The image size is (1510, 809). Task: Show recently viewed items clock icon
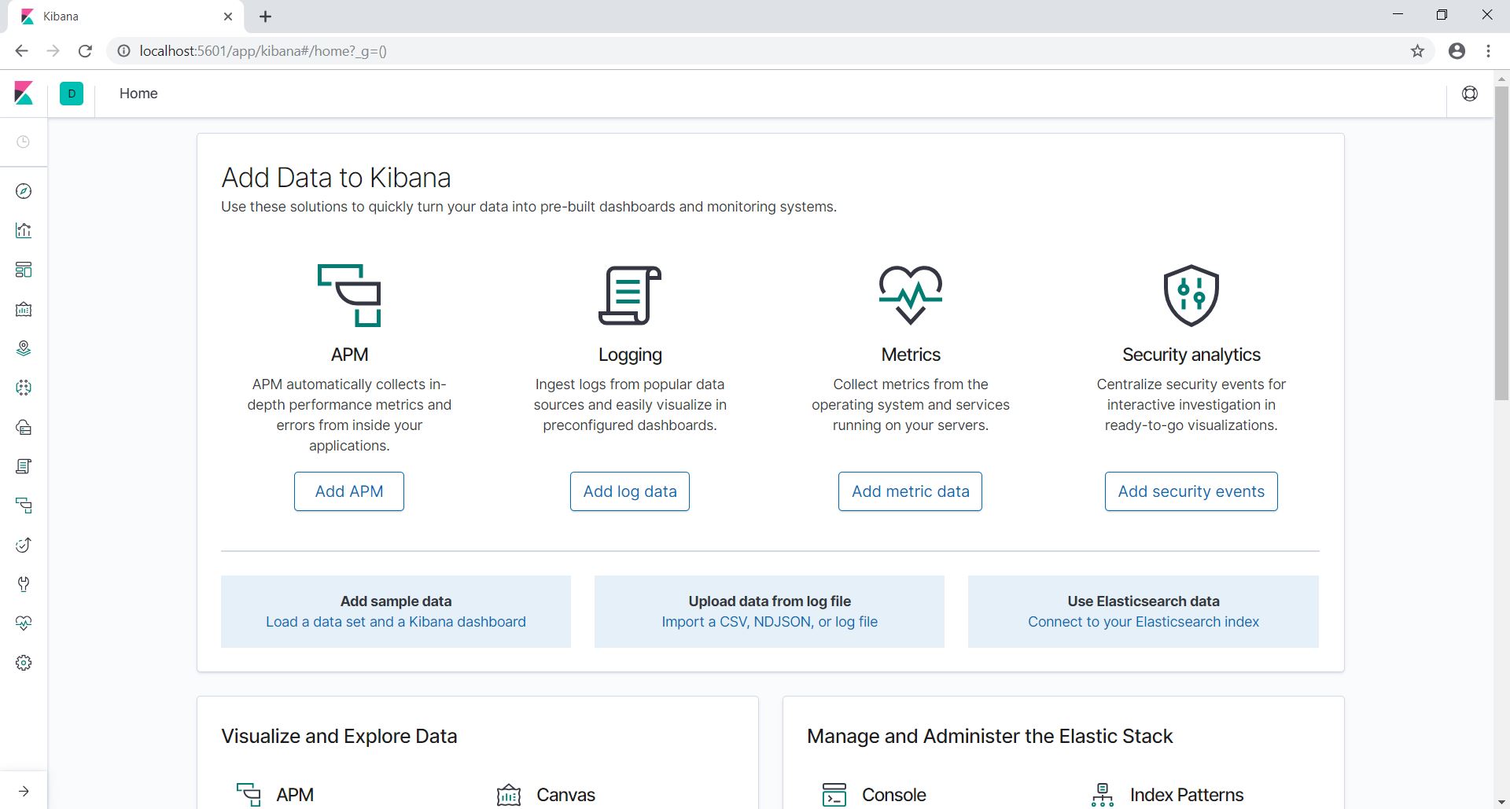click(24, 142)
